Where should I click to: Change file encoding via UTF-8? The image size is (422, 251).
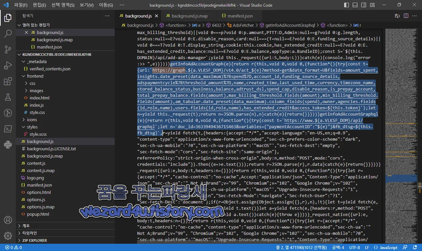[354, 247]
